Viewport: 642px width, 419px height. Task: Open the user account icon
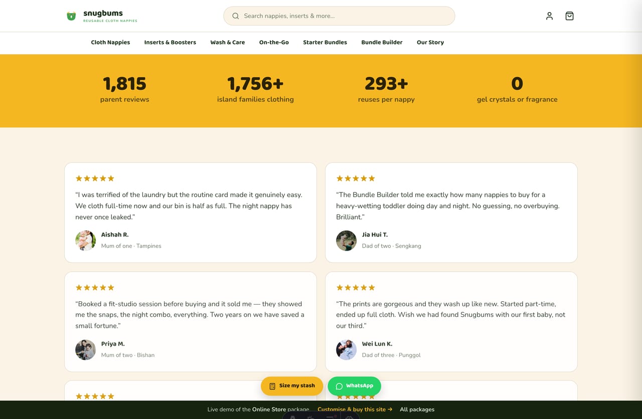coord(549,16)
